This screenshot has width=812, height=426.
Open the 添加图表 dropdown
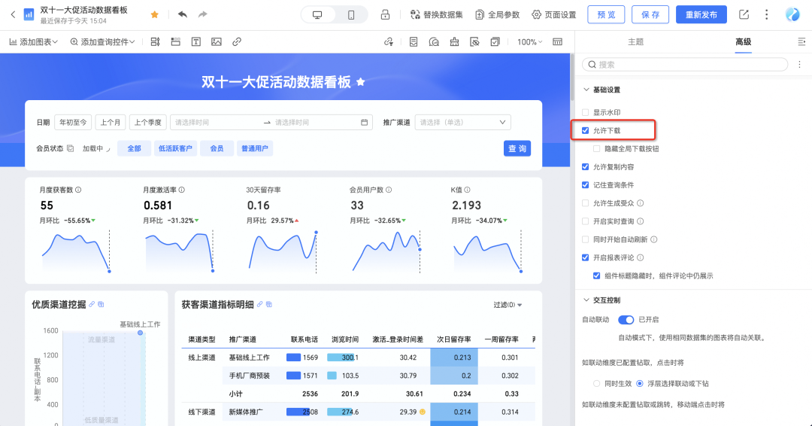pos(34,42)
